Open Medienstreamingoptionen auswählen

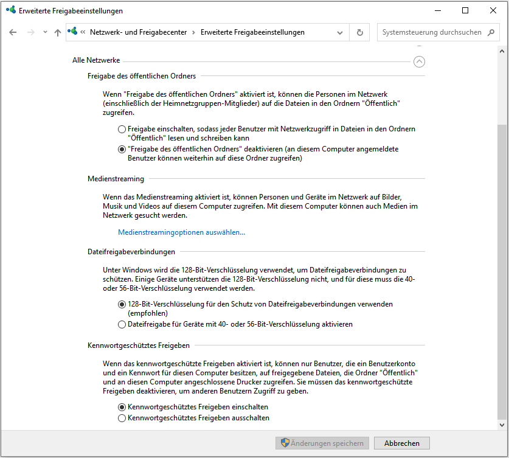click(181, 232)
